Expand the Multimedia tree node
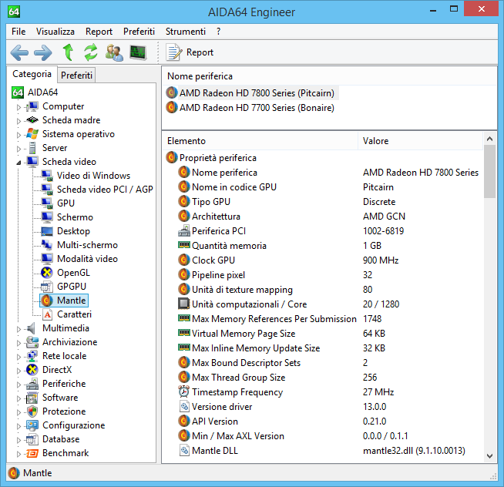Screen dimensions: 504x487 18,329
